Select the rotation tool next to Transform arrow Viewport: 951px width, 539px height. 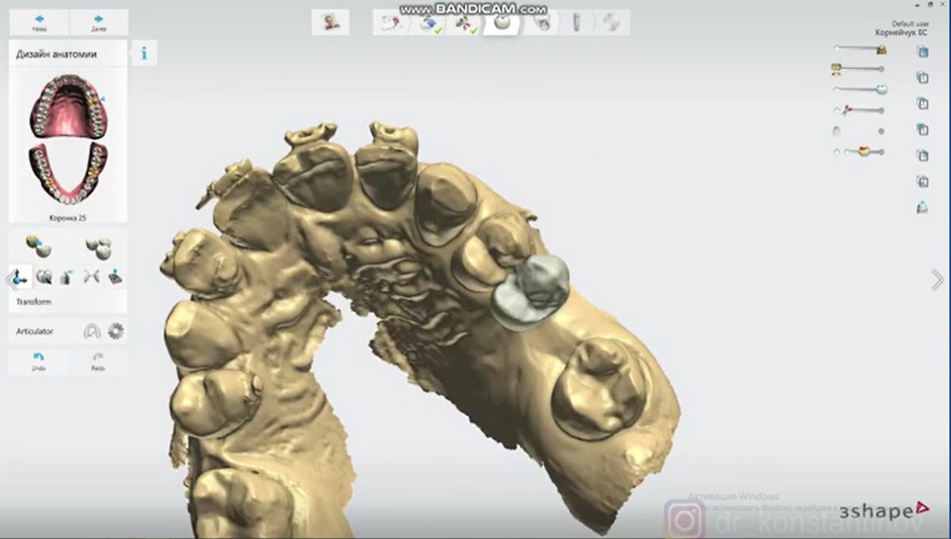43,275
